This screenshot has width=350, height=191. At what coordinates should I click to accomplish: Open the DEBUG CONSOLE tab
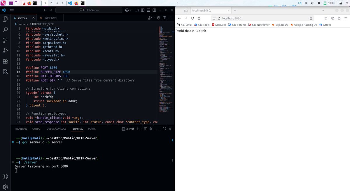point(57,129)
